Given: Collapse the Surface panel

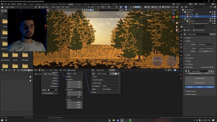Looking at the screenshot, I should [x=188, y=41].
